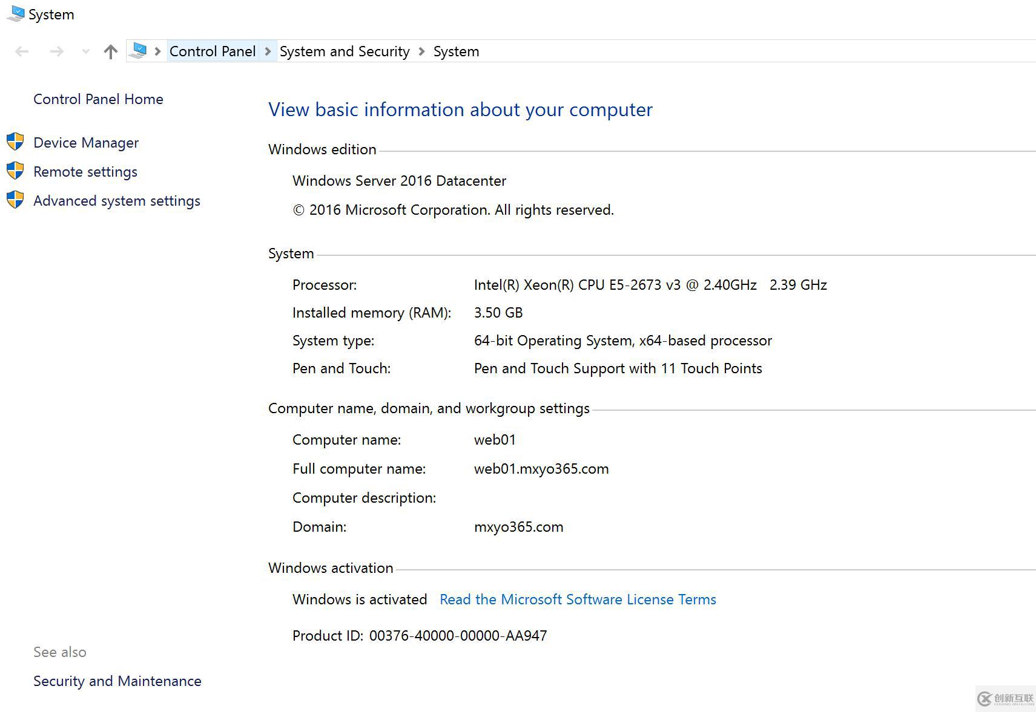
Task: Click the domain value 'mxyo365.com'
Action: coord(518,527)
